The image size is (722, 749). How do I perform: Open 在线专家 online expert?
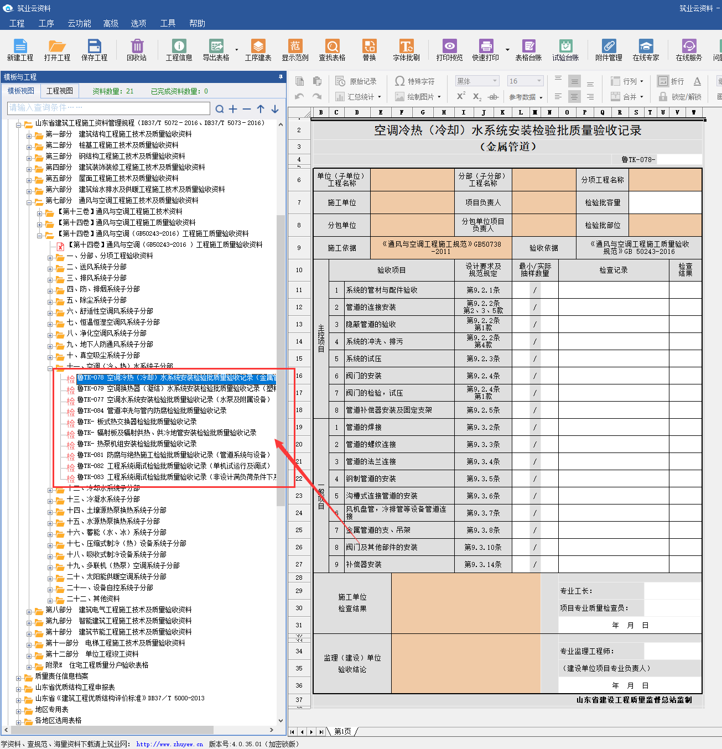[646, 50]
